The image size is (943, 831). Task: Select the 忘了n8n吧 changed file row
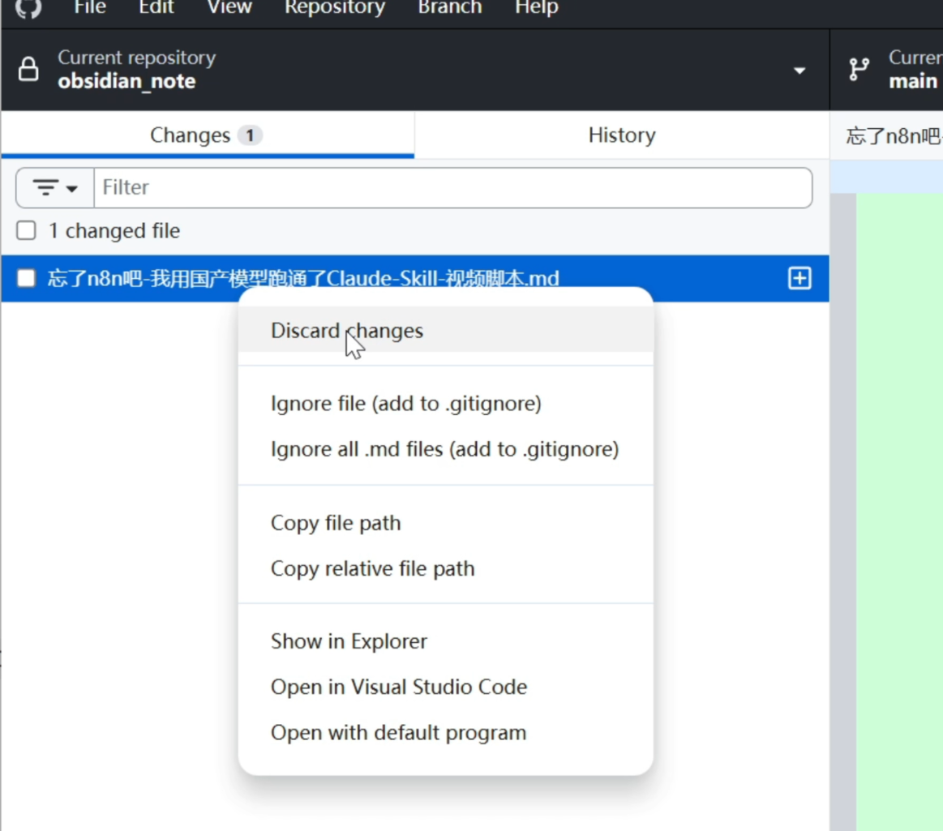[415, 278]
